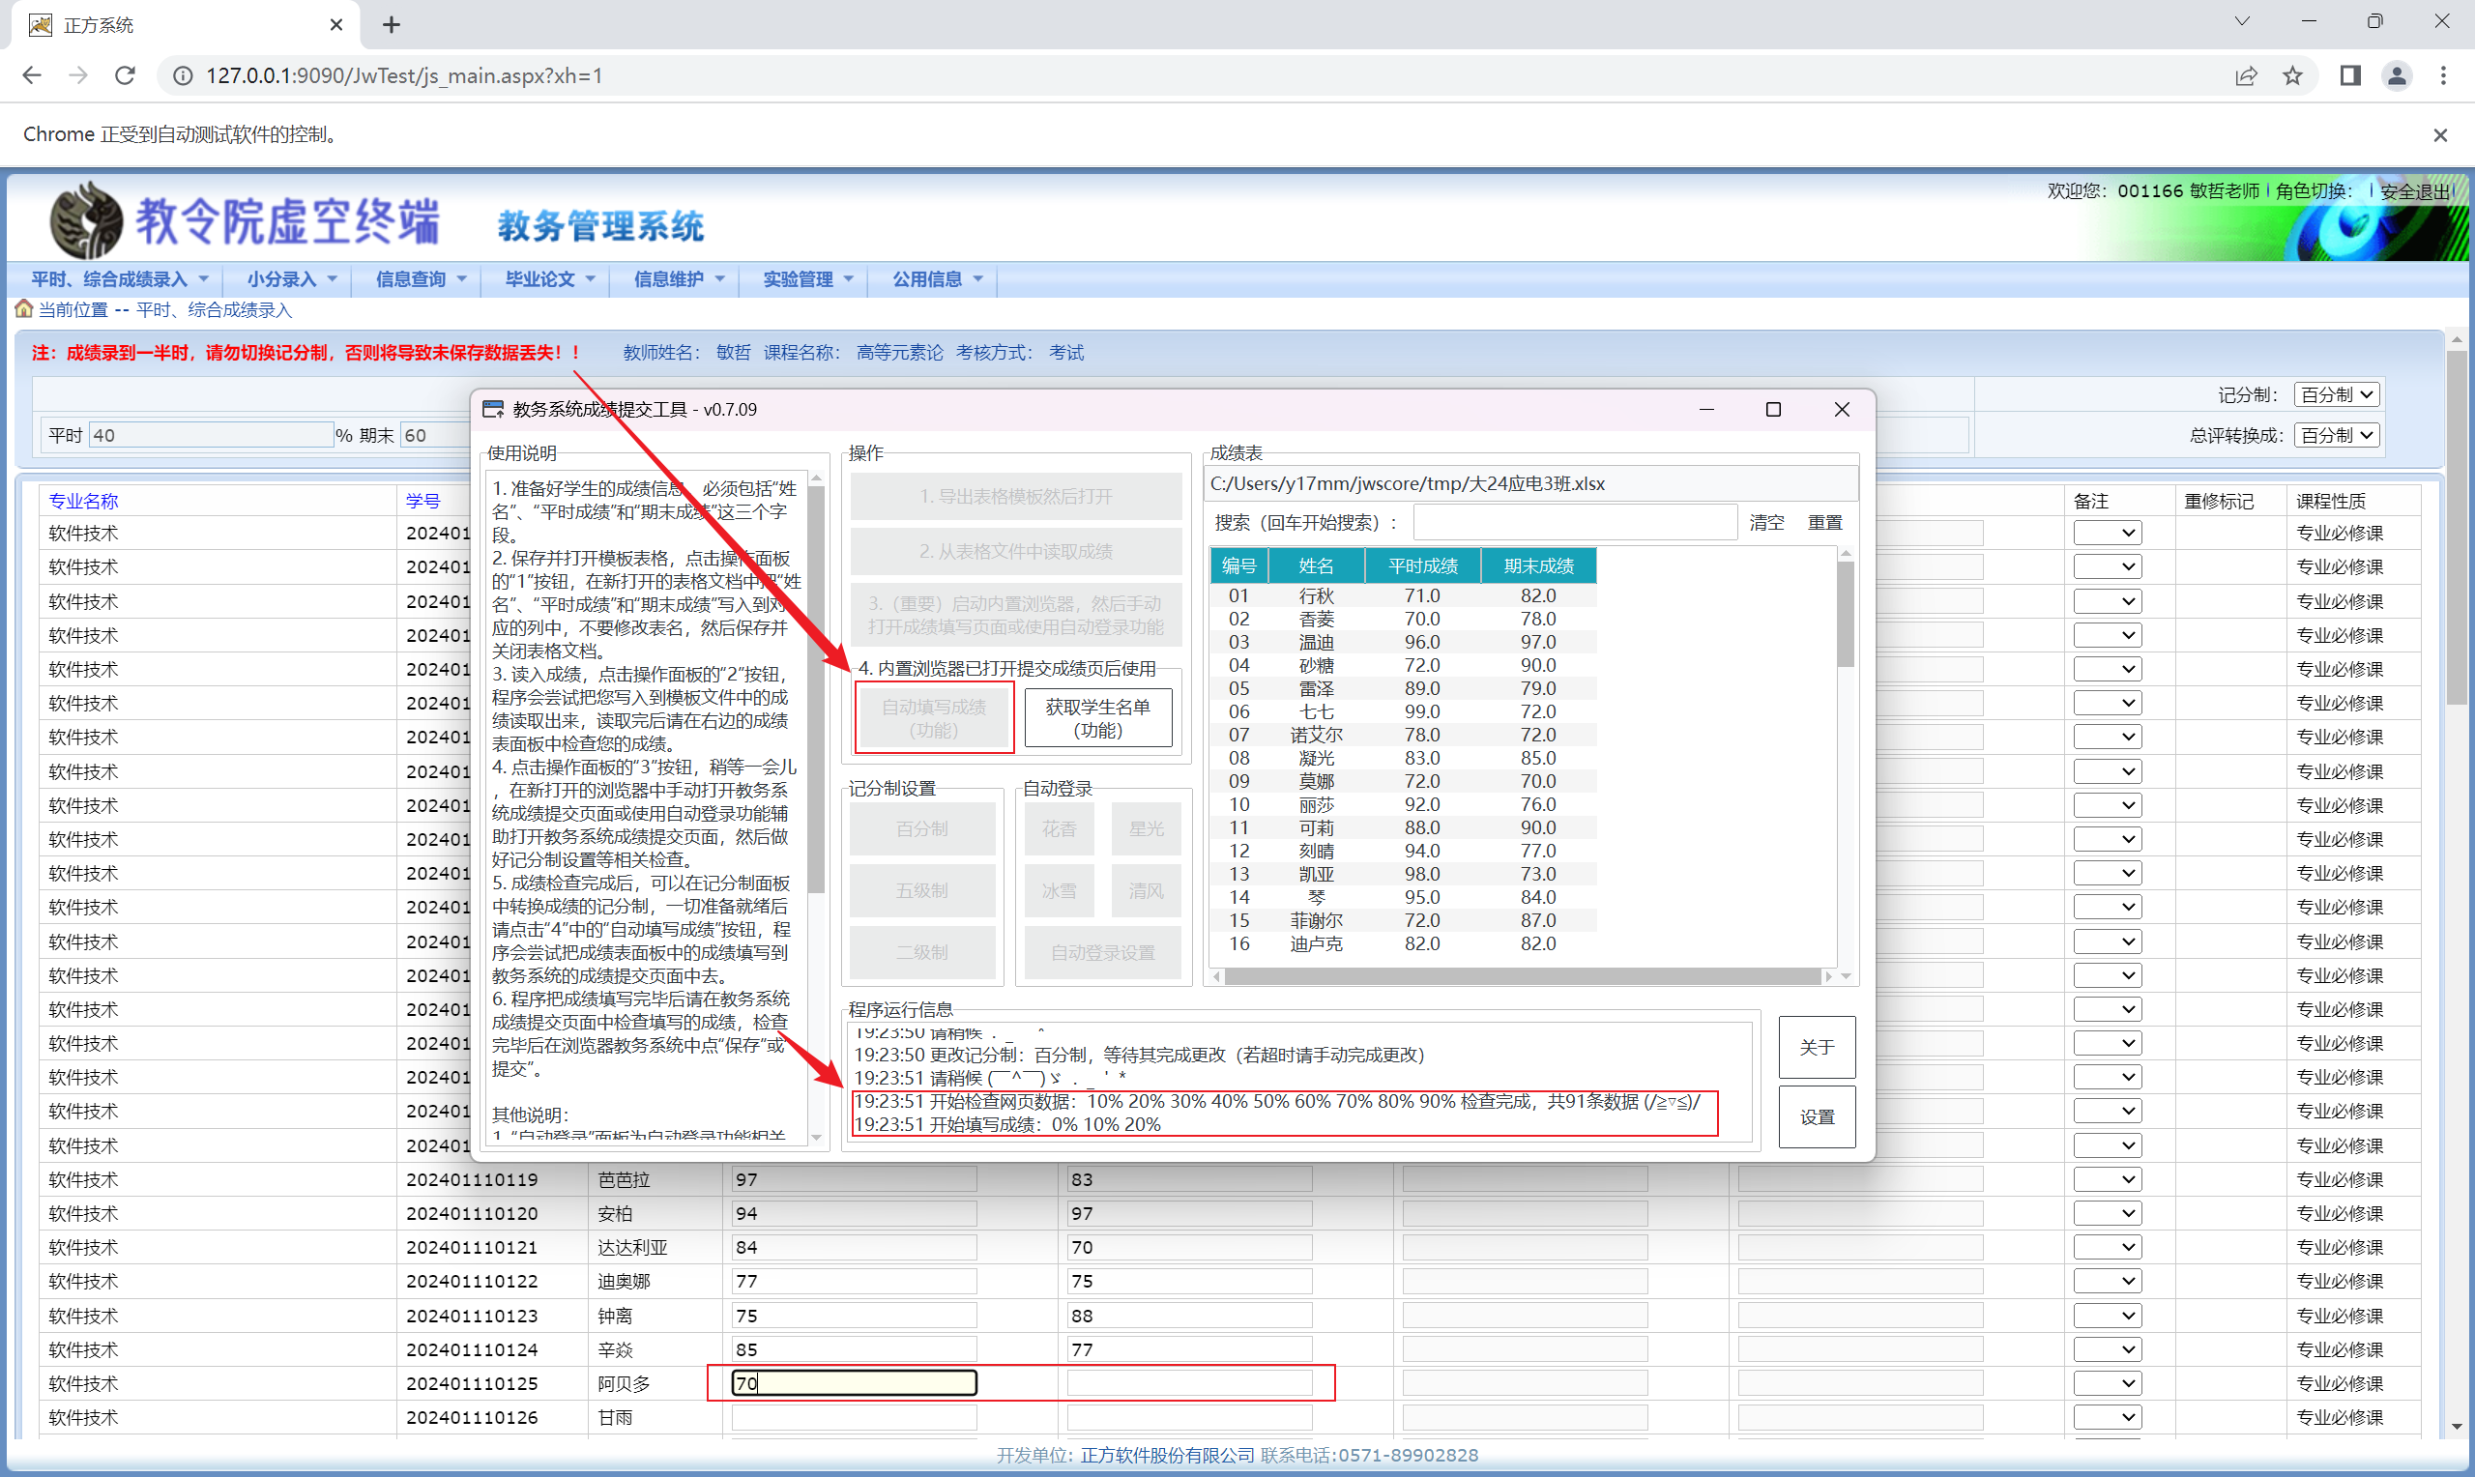This screenshot has width=2475, height=1477.
Task: Open Chrome three-dot menu
Action: 2443,75
